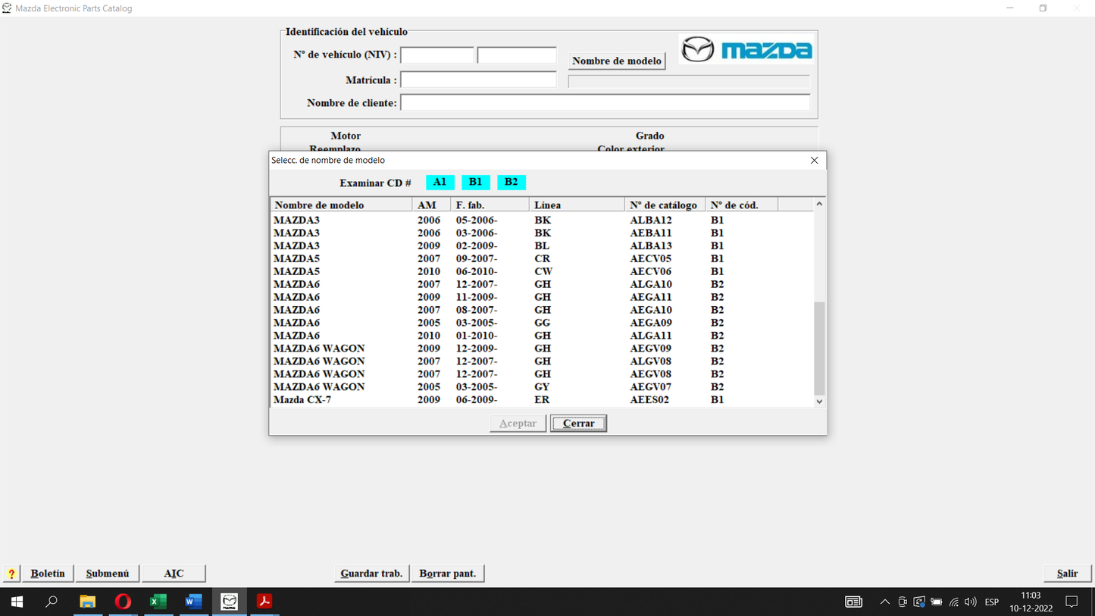Open Adobe Acrobat from the taskbar
Viewport: 1095px width, 616px height.
[264, 602]
